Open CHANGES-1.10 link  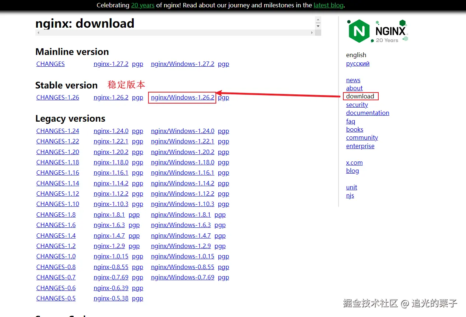[x=57, y=204]
